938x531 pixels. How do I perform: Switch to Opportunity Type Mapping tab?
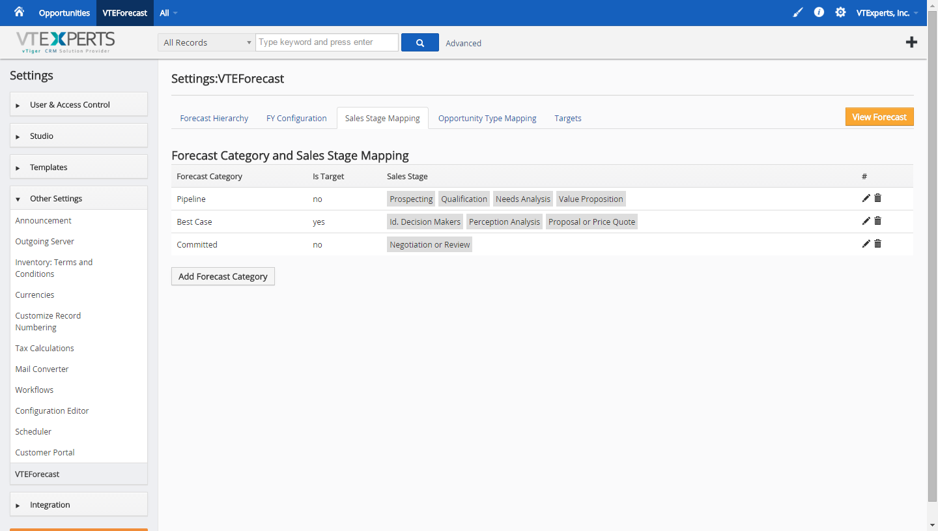pyautogui.click(x=487, y=118)
